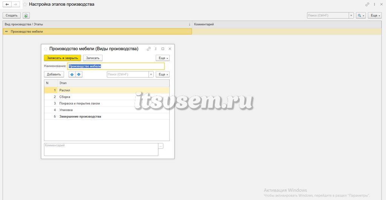Collapse the Производство мебели tree row

(6, 32)
